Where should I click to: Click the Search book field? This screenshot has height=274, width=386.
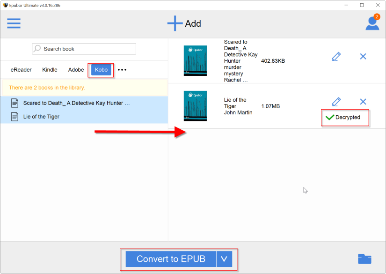(x=84, y=49)
